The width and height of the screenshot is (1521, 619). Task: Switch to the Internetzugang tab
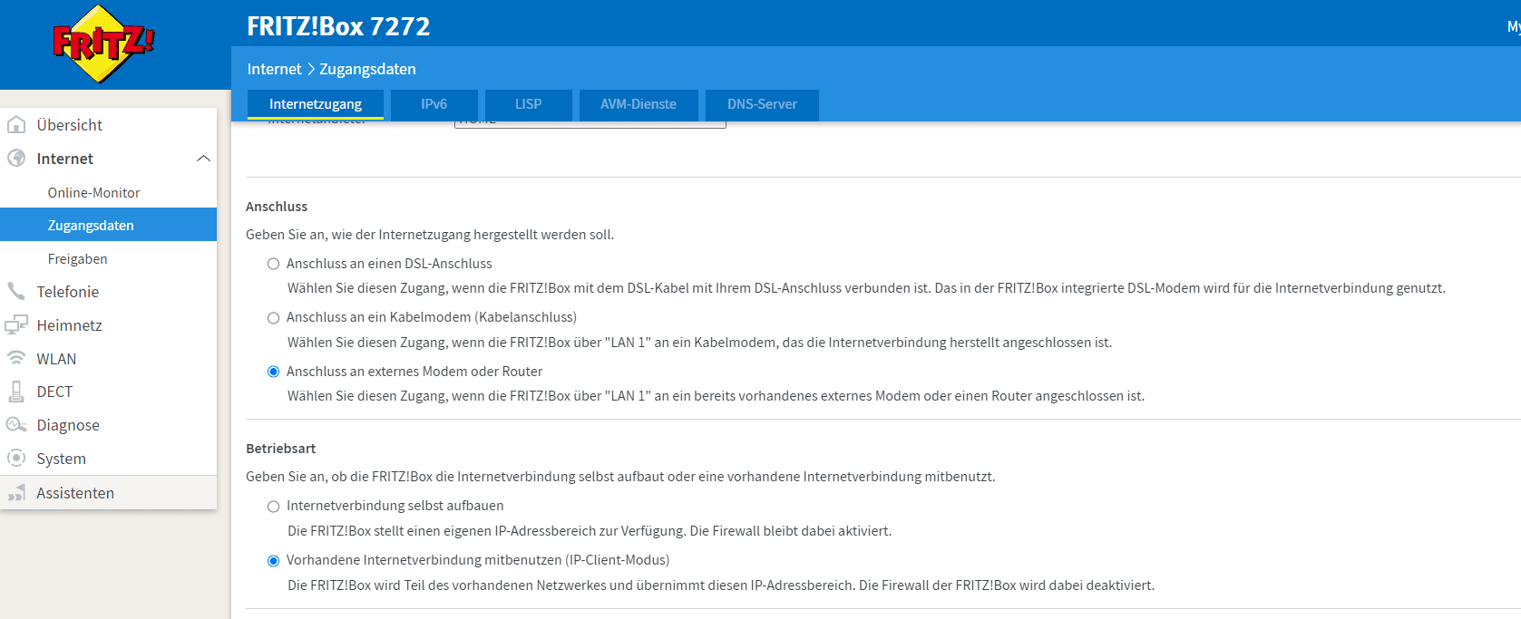(x=316, y=104)
